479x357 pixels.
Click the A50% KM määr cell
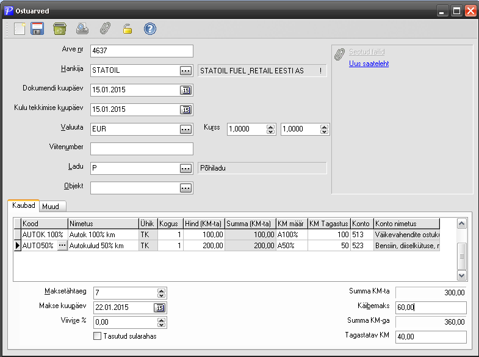tap(292, 246)
